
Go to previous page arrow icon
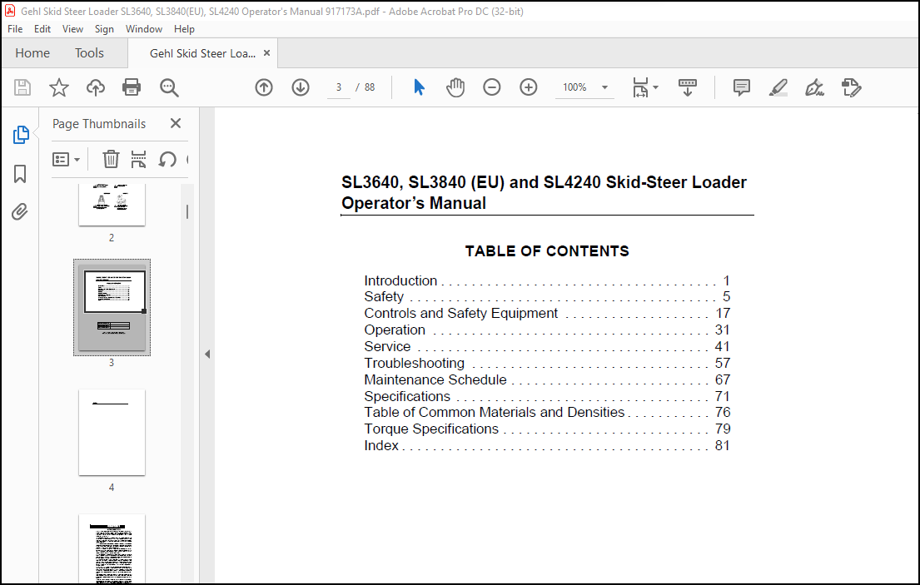(x=264, y=87)
